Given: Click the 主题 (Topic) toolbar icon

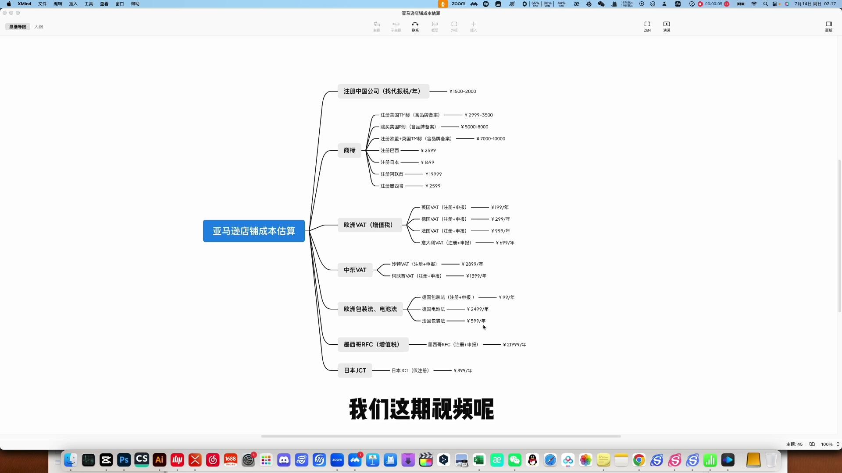Looking at the screenshot, I should point(376,27).
